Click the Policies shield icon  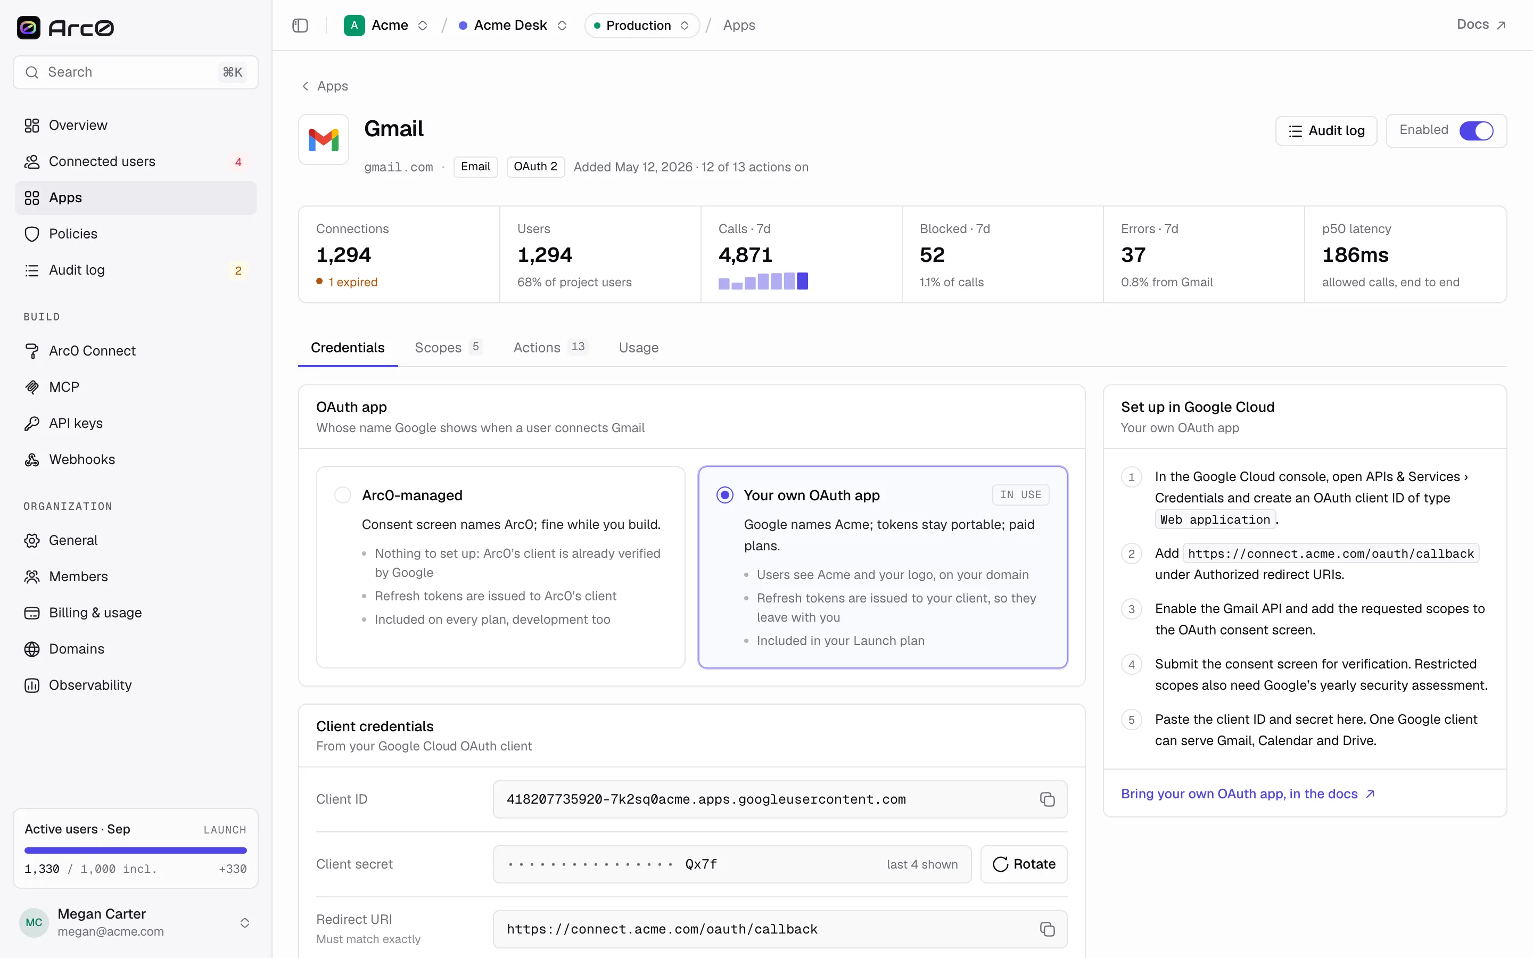(32, 234)
